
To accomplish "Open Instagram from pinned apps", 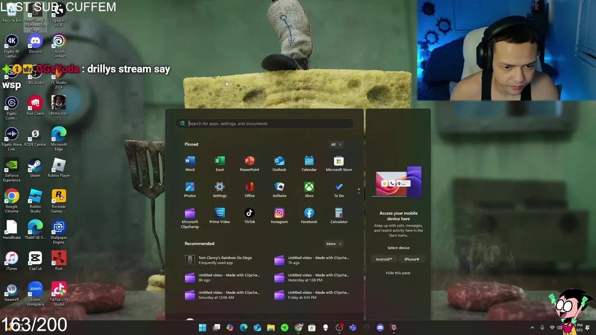I will click(279, 216).
